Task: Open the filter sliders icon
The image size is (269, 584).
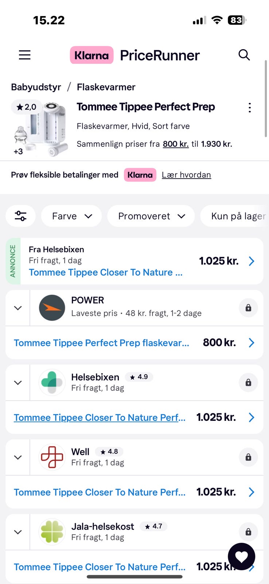Action: (20, 216)
